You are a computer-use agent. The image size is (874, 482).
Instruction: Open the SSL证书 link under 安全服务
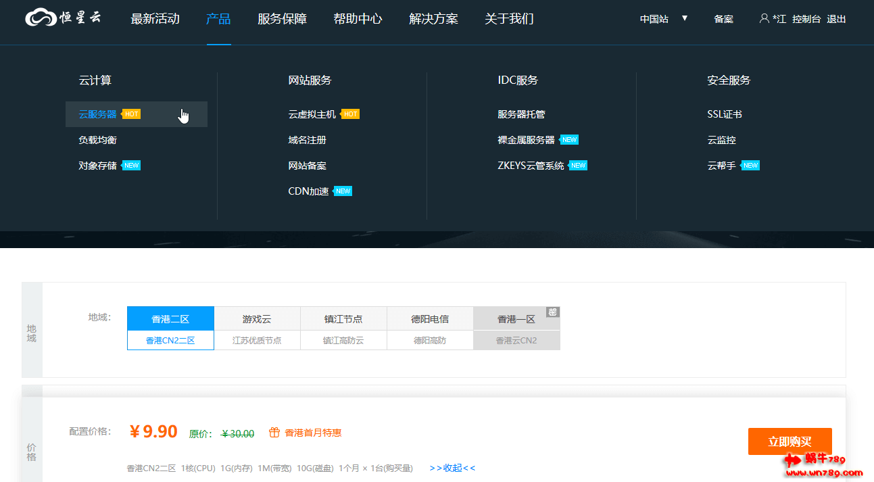[x=724, y=114]
